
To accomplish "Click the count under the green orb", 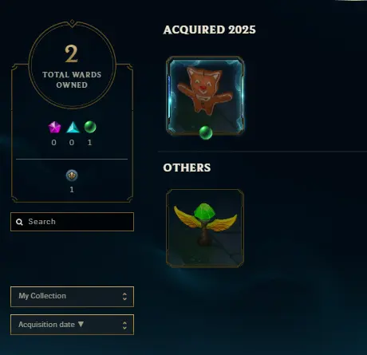I will pyautogui.click(x=89, y=143).
